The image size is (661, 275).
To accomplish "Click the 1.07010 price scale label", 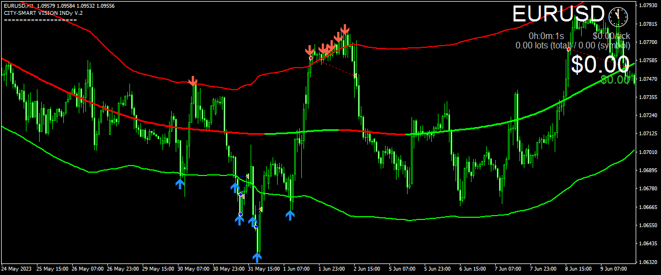I will click(x=649, y=152).
